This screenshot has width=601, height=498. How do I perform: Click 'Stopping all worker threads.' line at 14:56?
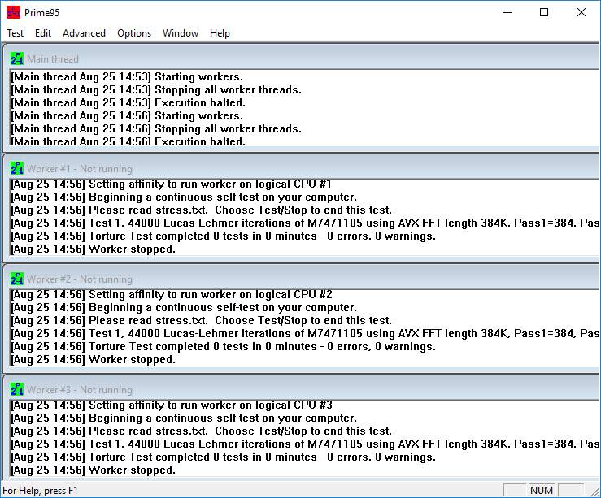[x=156, y=128]
